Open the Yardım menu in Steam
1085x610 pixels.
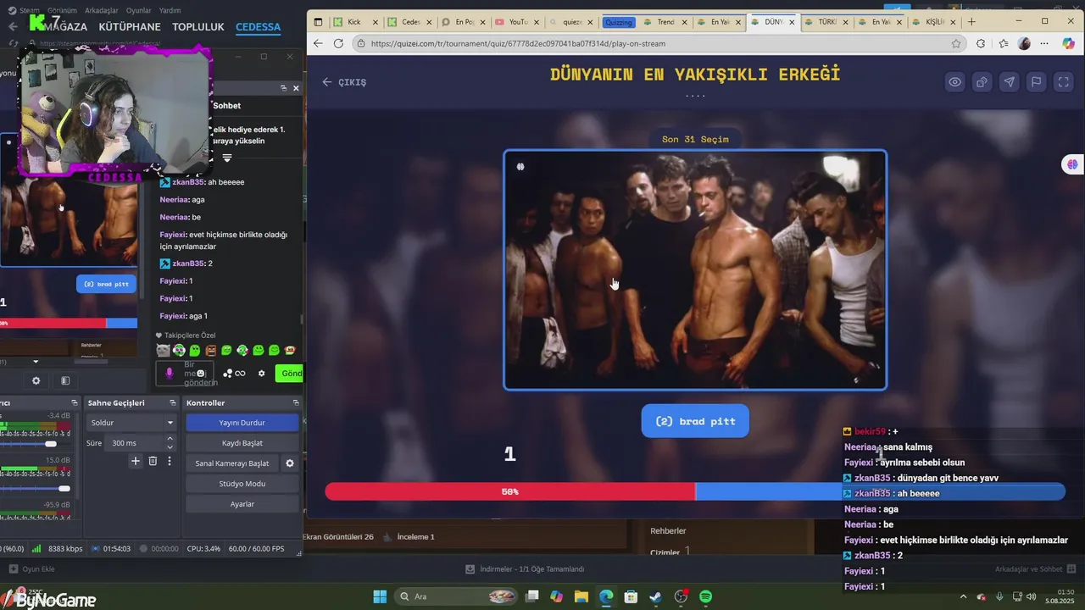click(170, 10)
